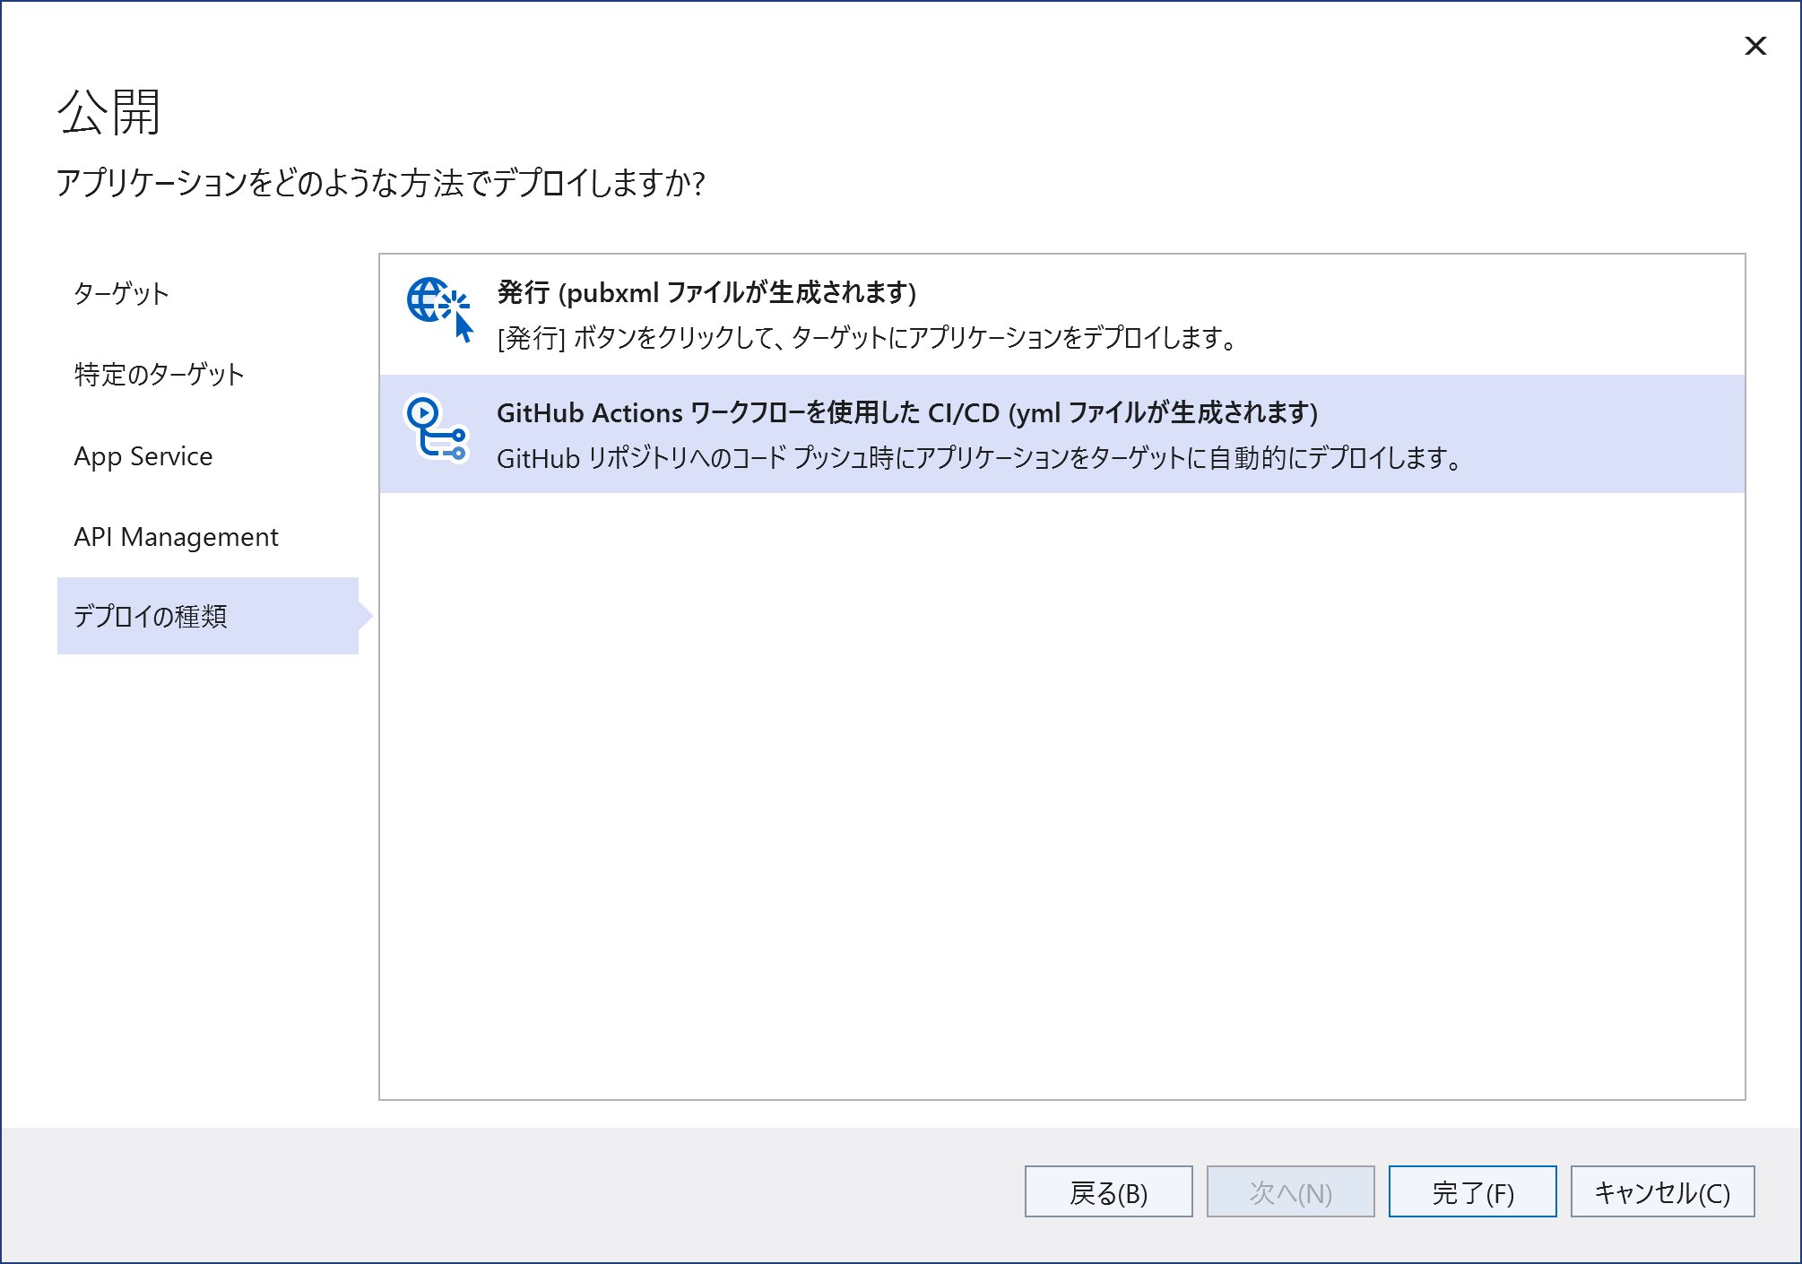Go to the 特定のターゲット step
This screenshot has width=1802, height=1264.
coord(159,375)
